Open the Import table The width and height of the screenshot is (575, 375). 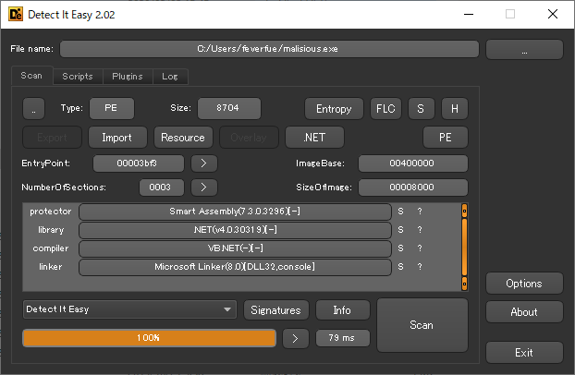pos(117,138)
